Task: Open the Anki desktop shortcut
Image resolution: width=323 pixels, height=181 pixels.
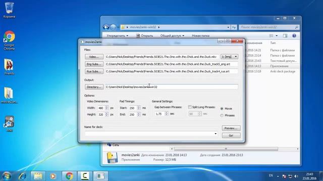Action: click(x=9, y=124)
